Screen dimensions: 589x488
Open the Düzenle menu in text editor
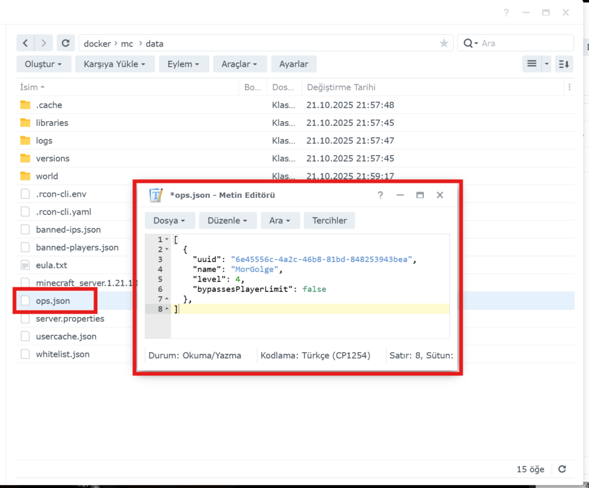[227, 220]
